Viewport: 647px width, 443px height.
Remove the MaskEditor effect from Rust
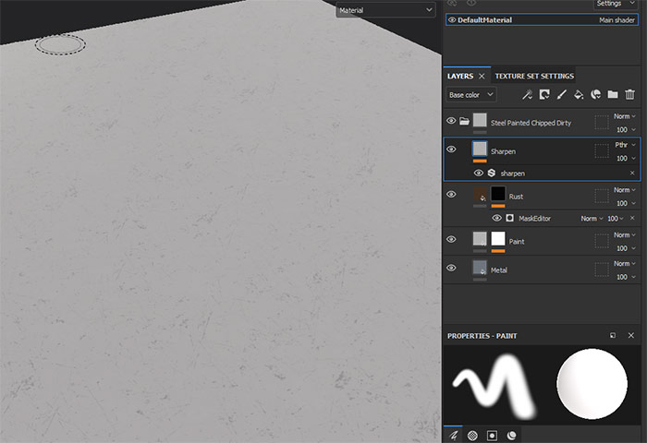click(632, 218)
